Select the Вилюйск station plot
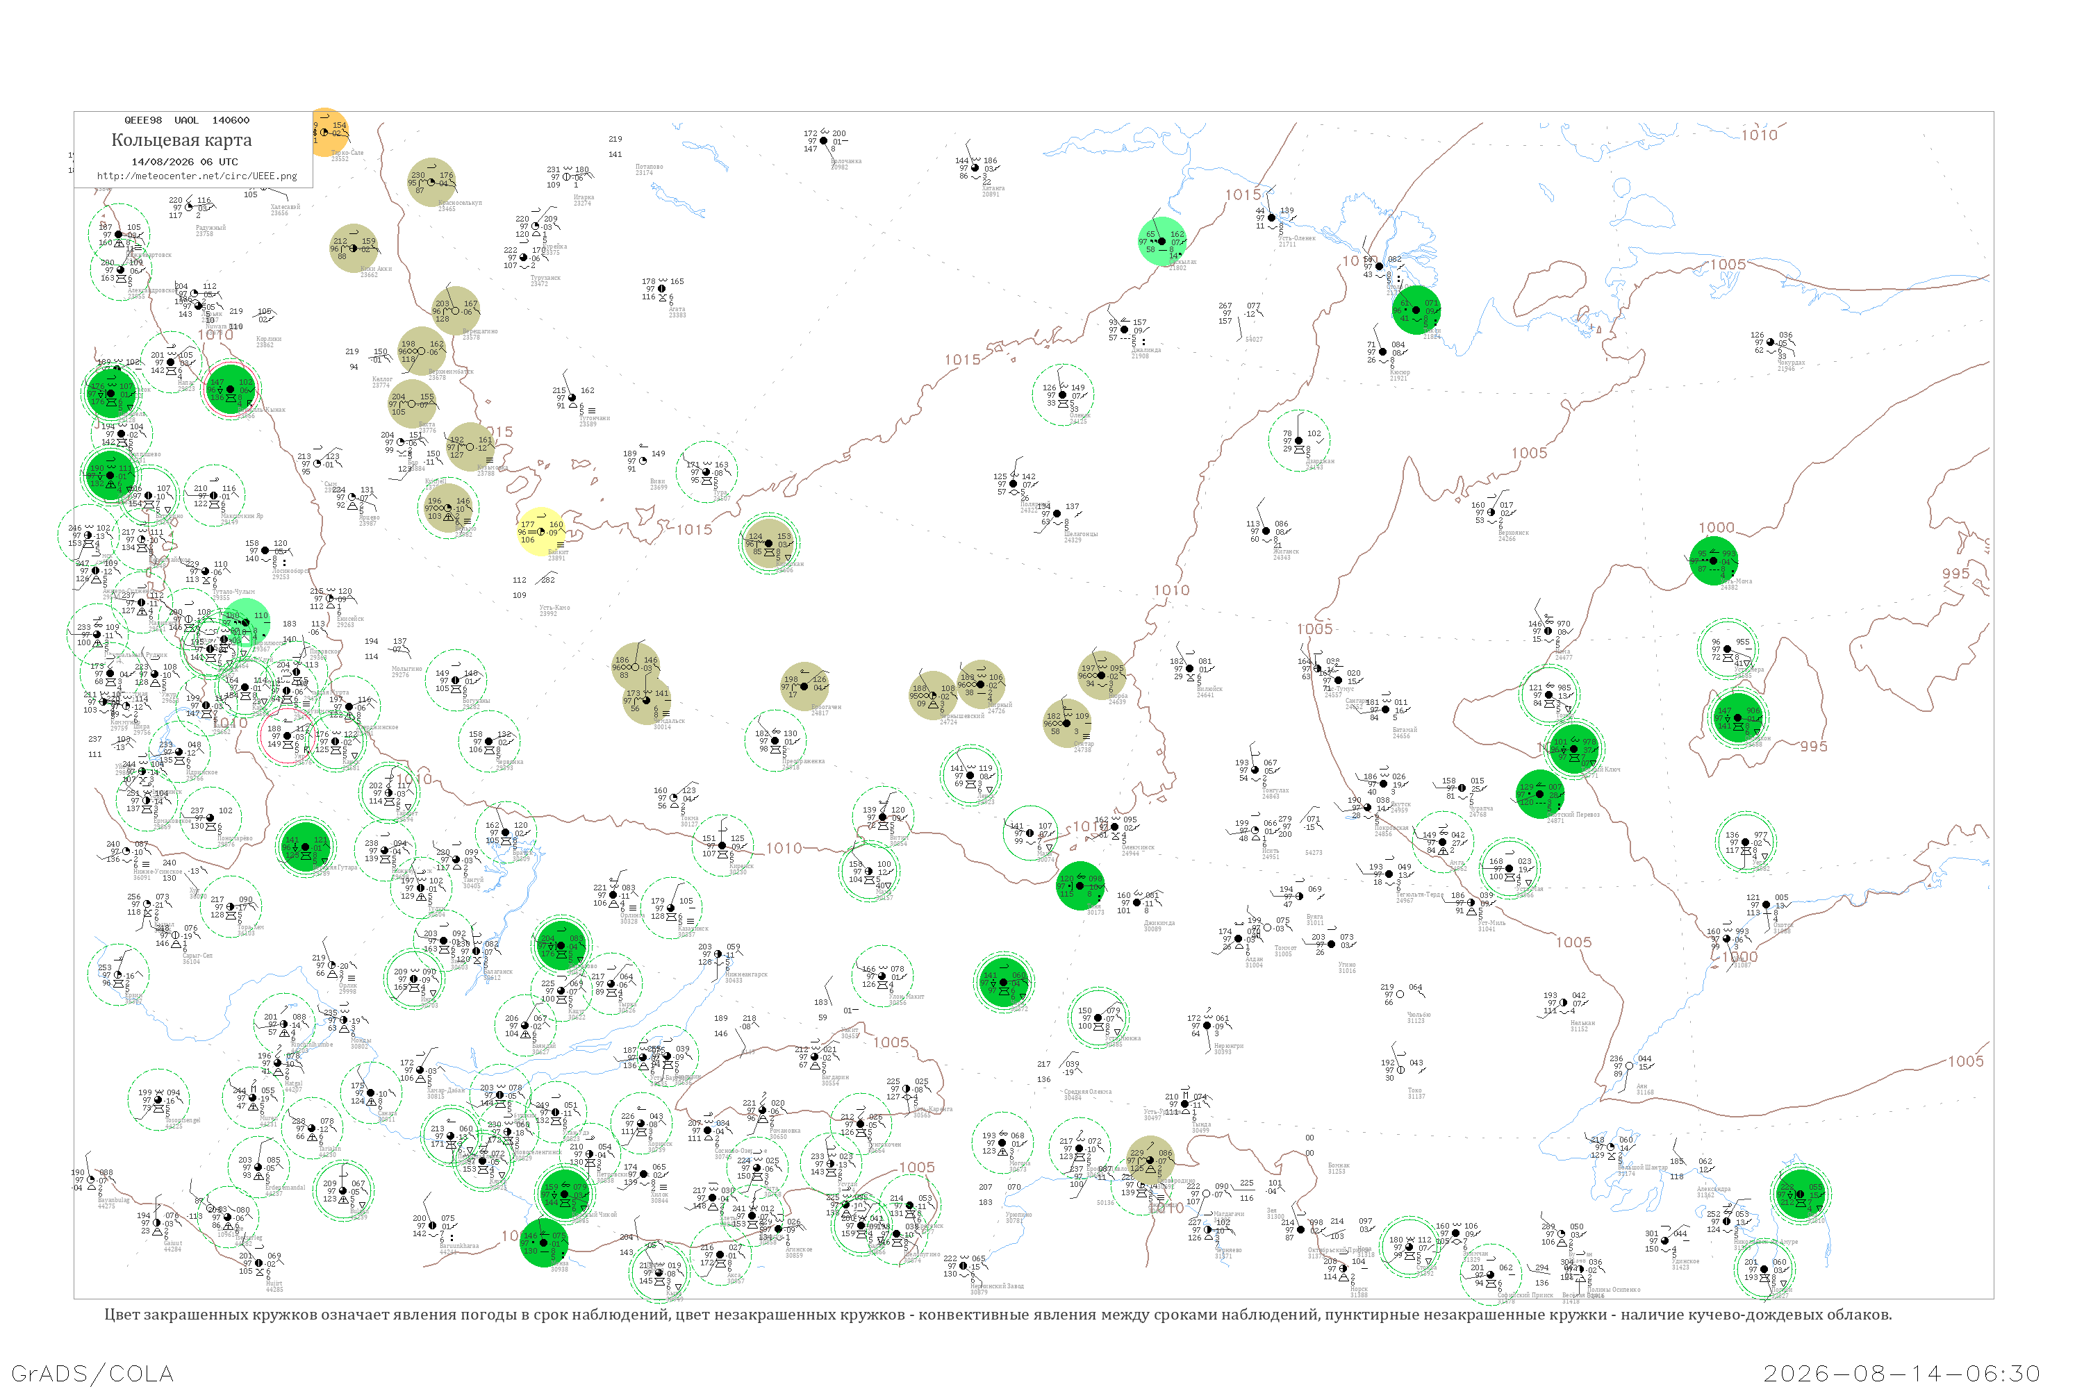This screenshot has height=1389, width=2084. click(x=1189, y=669)
